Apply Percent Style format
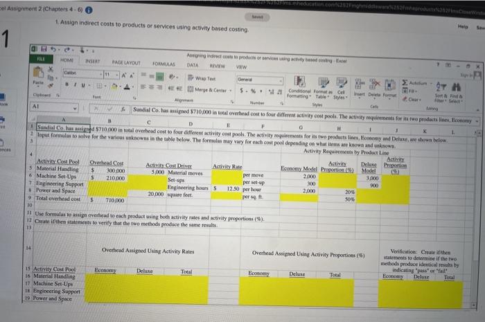 pyautogui.click(x=253, y=91)
